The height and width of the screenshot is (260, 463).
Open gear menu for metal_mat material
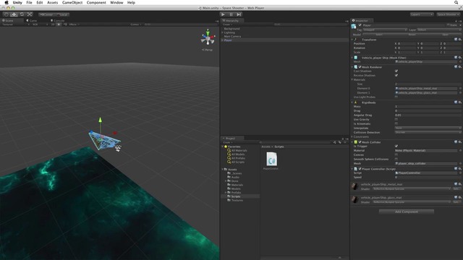click(460, 184)
